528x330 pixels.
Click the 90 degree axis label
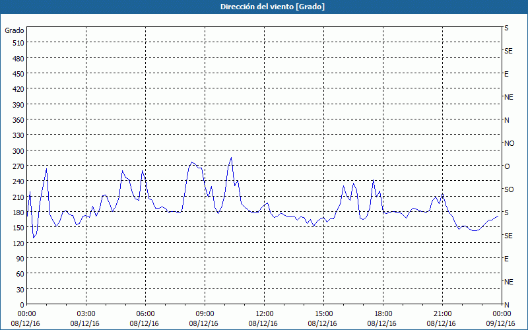coord(20,259)
